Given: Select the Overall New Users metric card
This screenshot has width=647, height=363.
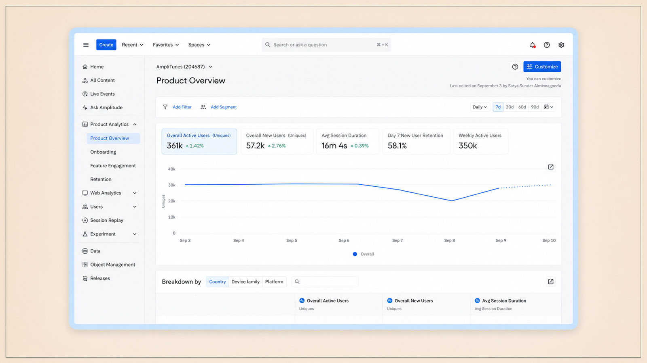Looking at the screenshot, I should point(277,142).
